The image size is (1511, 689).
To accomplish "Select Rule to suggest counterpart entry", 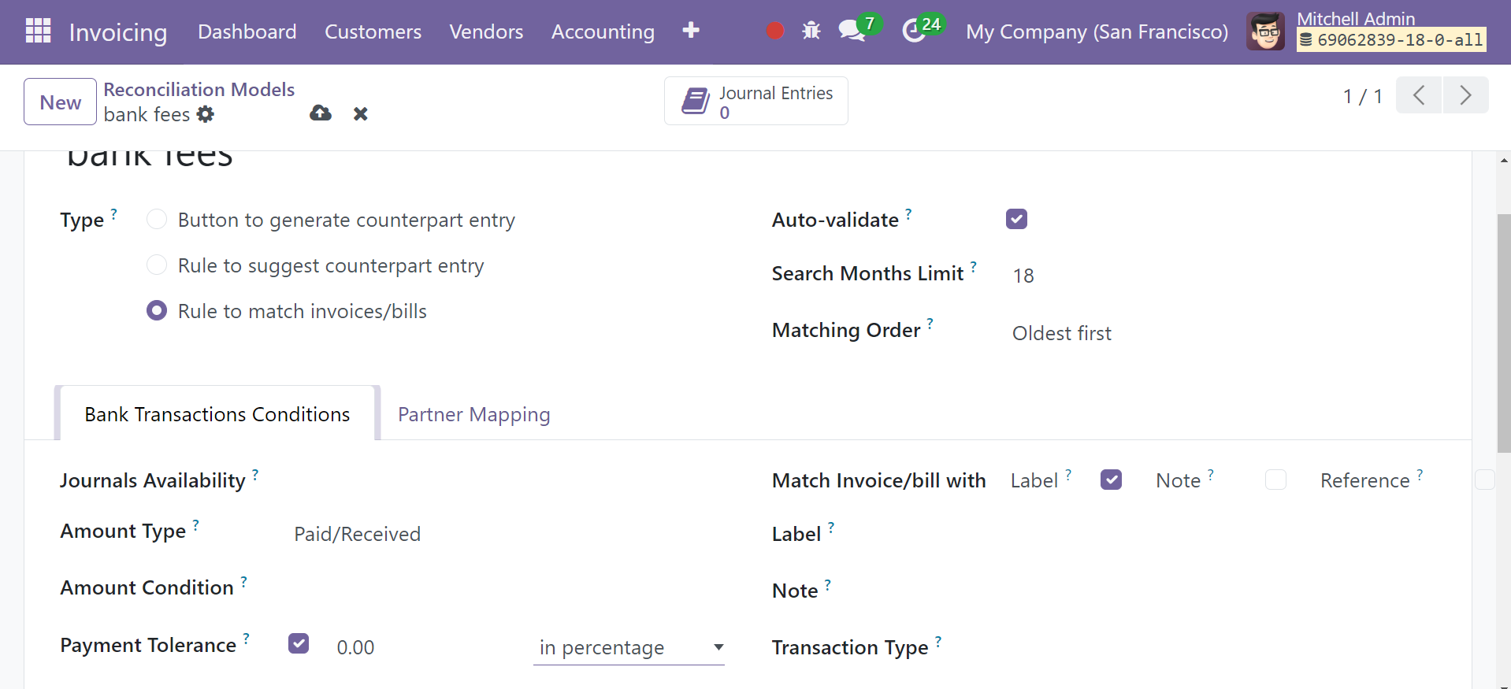I will 157,265.
